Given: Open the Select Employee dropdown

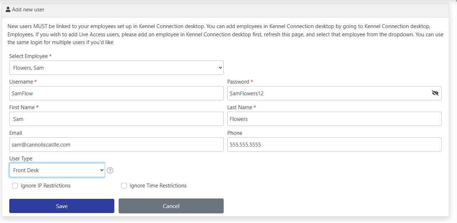Looking at the screenshot, I should (116, 68).
